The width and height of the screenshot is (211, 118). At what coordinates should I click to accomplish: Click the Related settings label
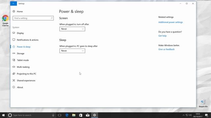[x=166, y=17]
